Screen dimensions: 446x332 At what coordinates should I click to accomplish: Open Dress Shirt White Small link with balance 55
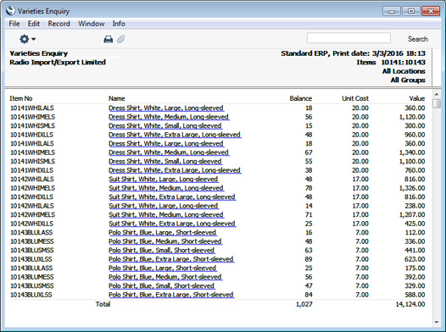click(x=165, y=161)
